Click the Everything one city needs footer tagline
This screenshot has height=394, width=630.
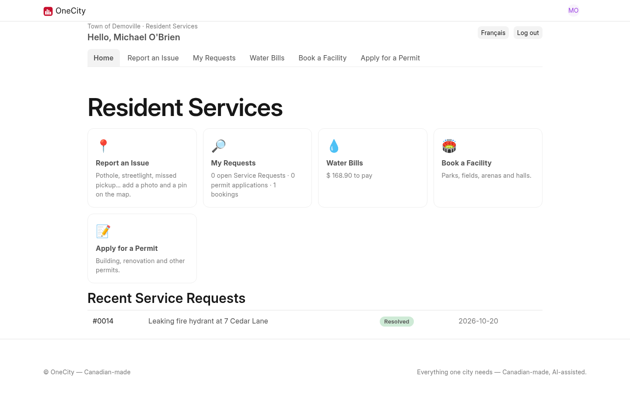coord(502,372)
